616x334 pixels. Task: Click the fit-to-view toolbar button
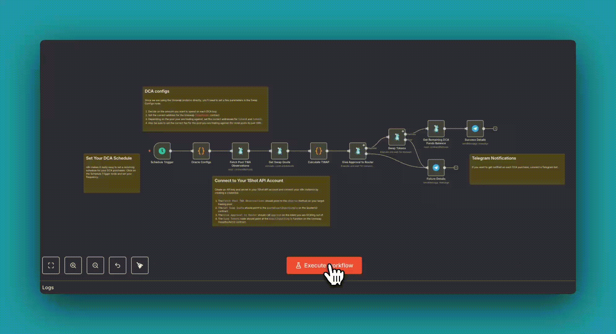51,265
